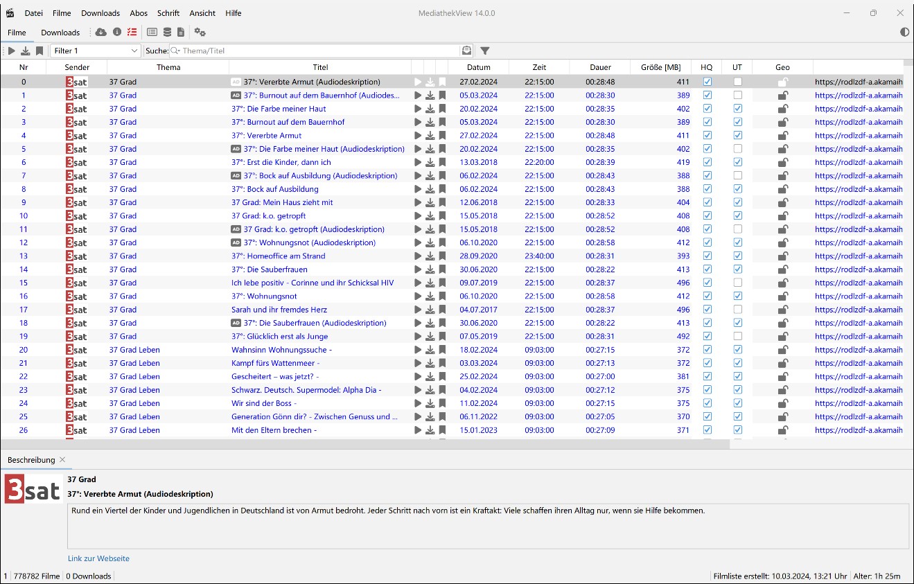Open the Downloads menu

pyautogui.click(x=100, y=13)
